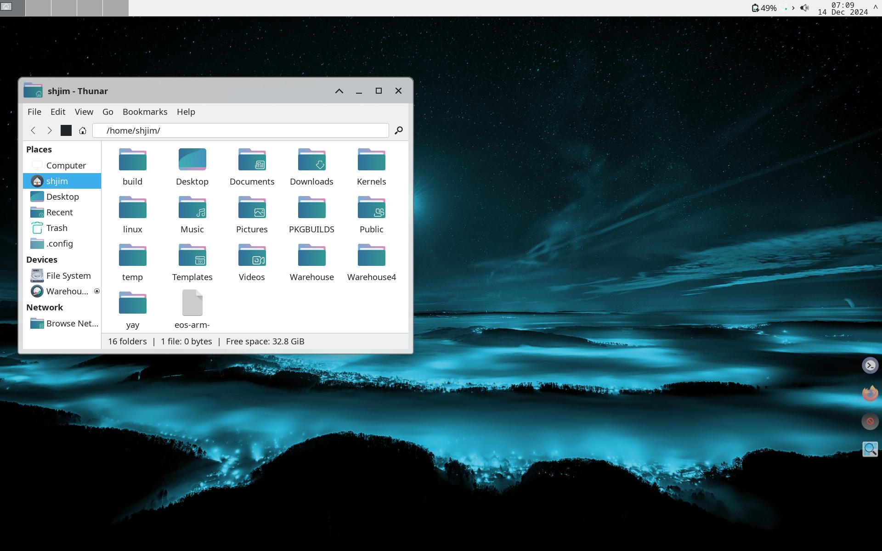Expand the system tray arrow
Viewport: 882px width, 551px height.
tap(793, 8)
